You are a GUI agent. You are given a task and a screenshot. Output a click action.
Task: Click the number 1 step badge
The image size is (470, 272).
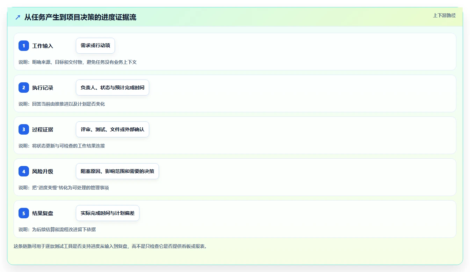click(24, 46)
